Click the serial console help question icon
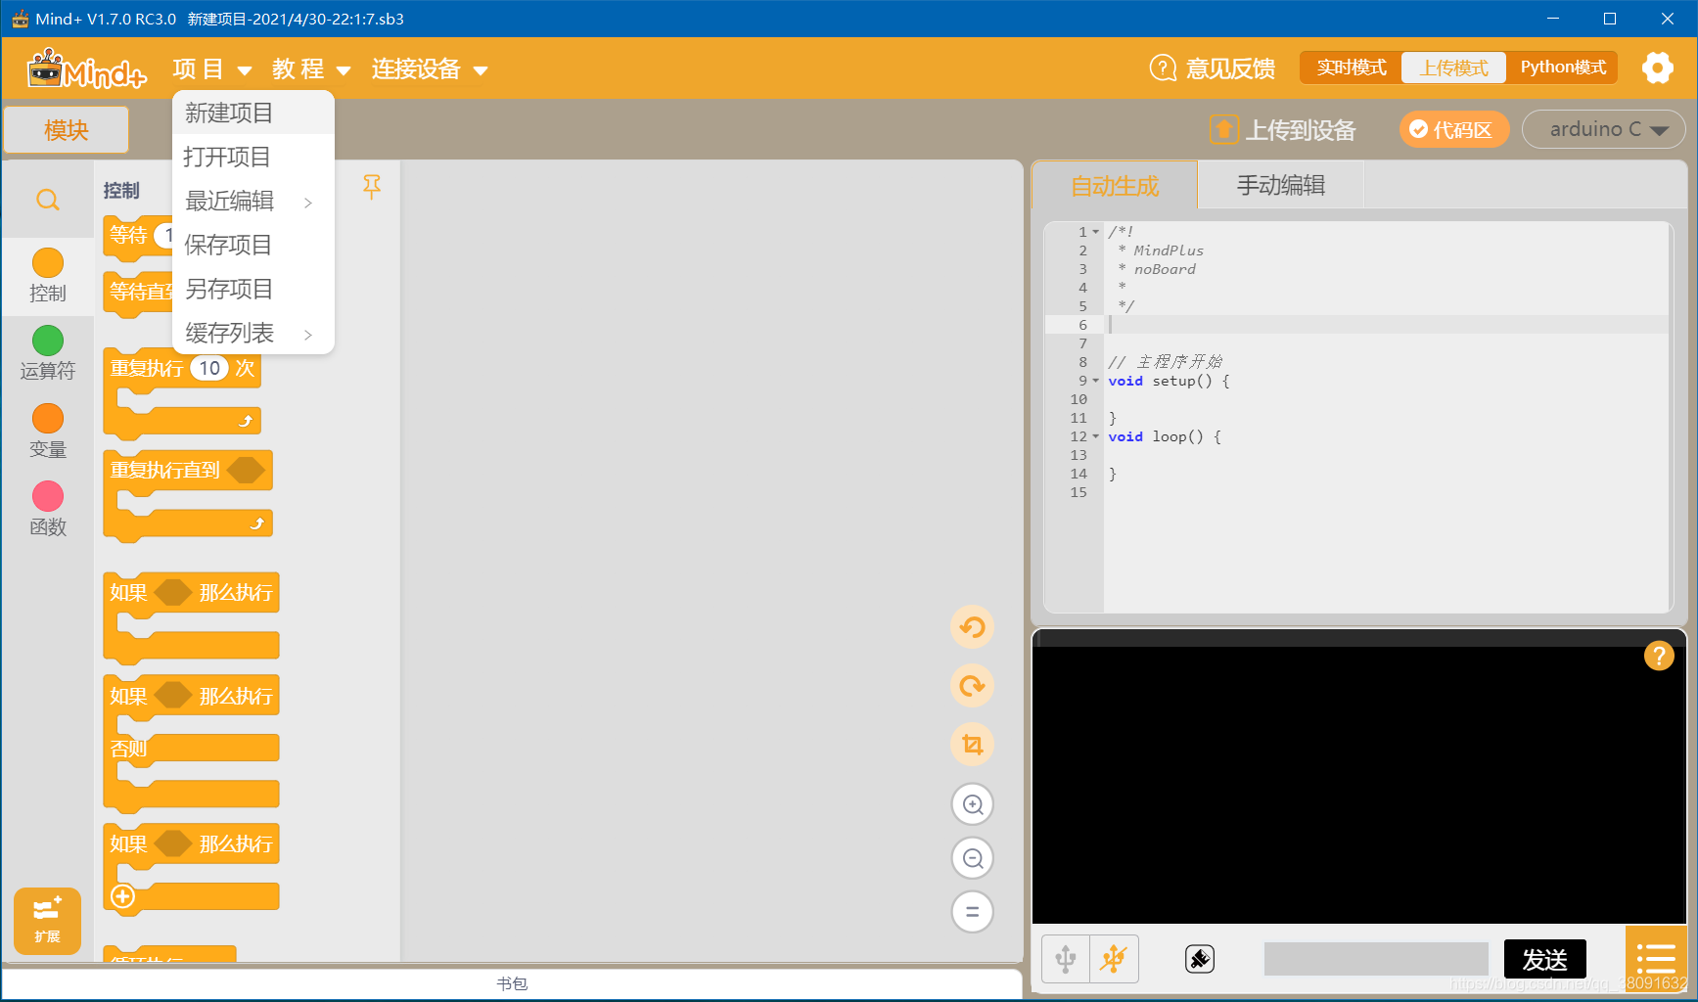The image size is (1698, 1002). click(x=1659, y=656)
